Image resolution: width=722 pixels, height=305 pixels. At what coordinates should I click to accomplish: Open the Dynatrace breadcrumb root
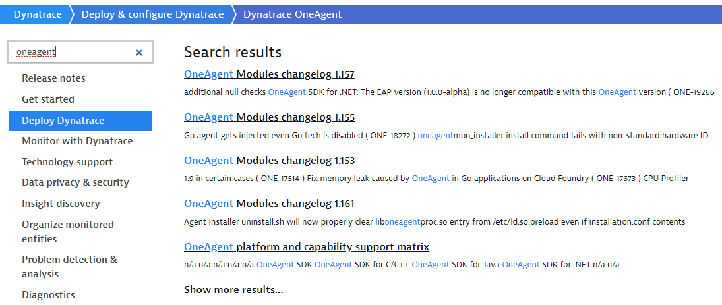[x=38, y=14]
